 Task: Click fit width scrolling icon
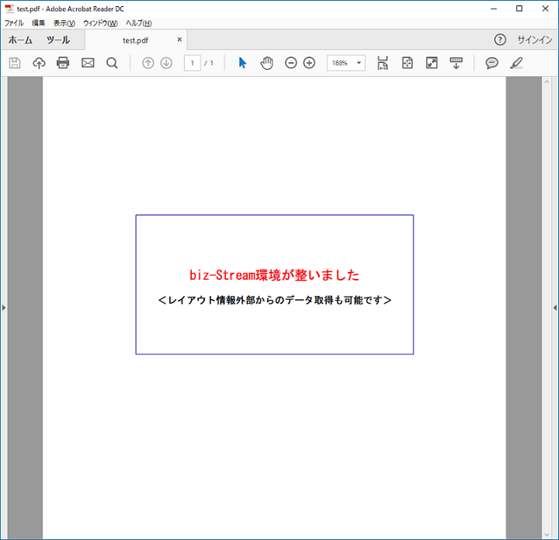click(x=383, y=63)
